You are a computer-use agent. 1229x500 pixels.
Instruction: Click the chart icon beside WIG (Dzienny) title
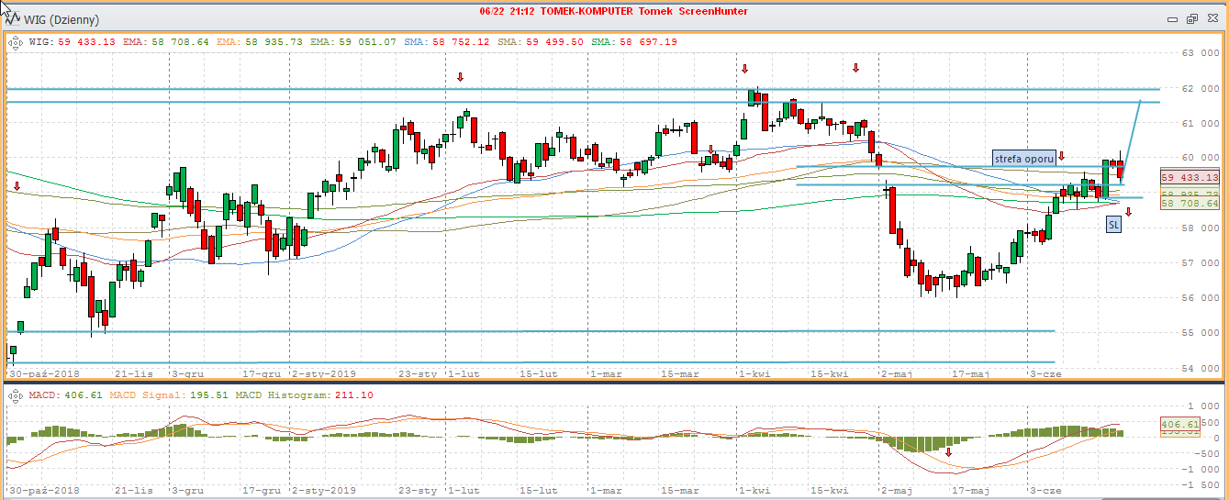click(x=13, y=18)
